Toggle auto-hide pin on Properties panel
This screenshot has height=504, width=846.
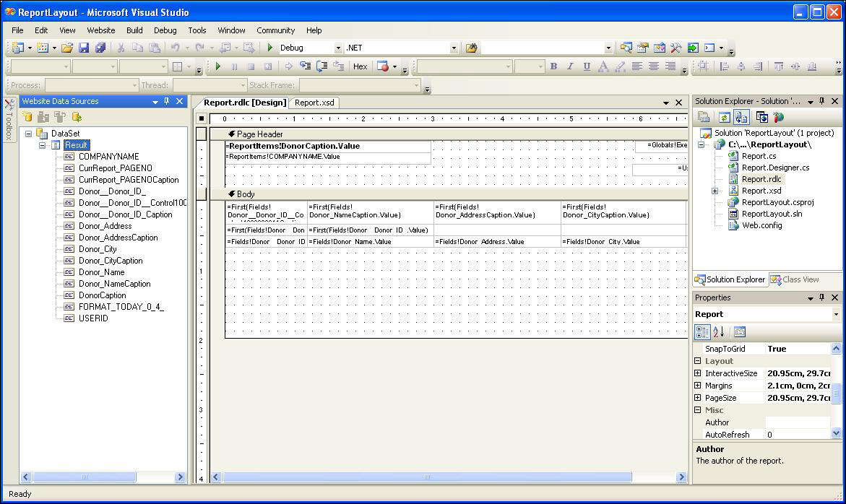coord(821,297)
